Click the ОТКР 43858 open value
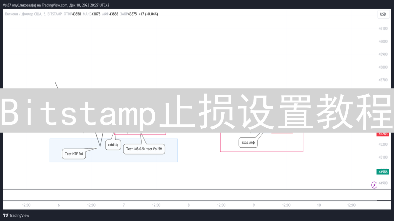The height and width of the screenshot is (221, 394). [72, 14]
